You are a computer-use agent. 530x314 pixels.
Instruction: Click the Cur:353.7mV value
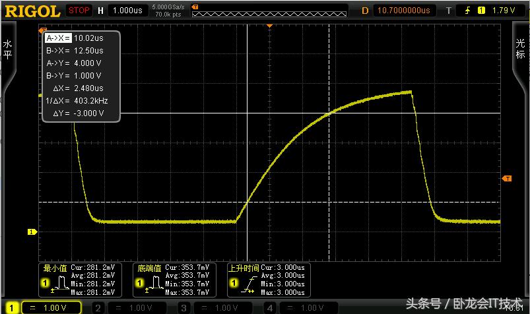point(187,267)
